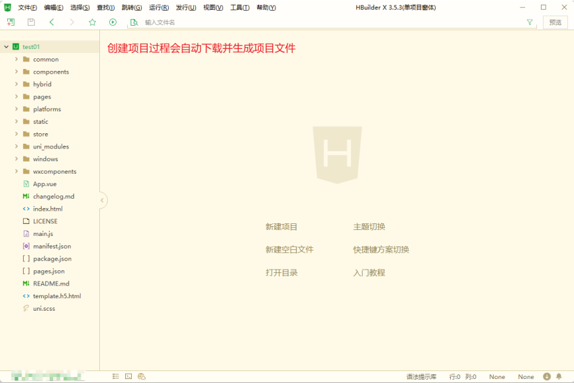Open the 跳转(G) menu

pyautogui.click(x=132, y=7)
